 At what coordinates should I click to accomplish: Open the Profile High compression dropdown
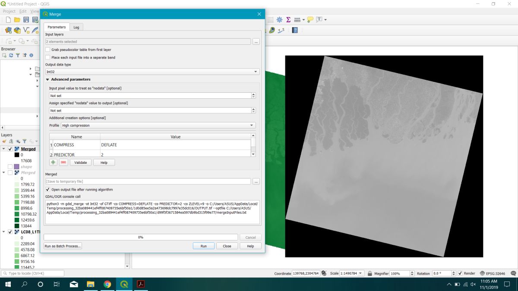click(158, 125)
